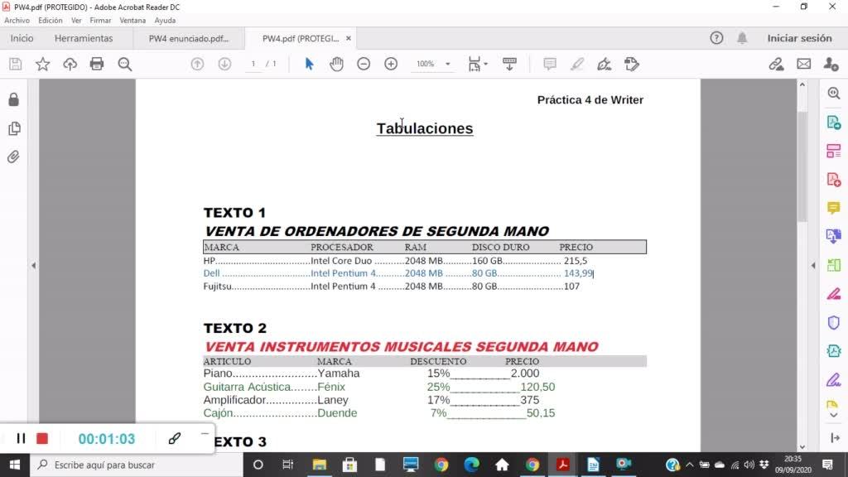Open the Protect shield tool in right pane
The height and width of the screenshot is (477, 848).
[834, 323]
